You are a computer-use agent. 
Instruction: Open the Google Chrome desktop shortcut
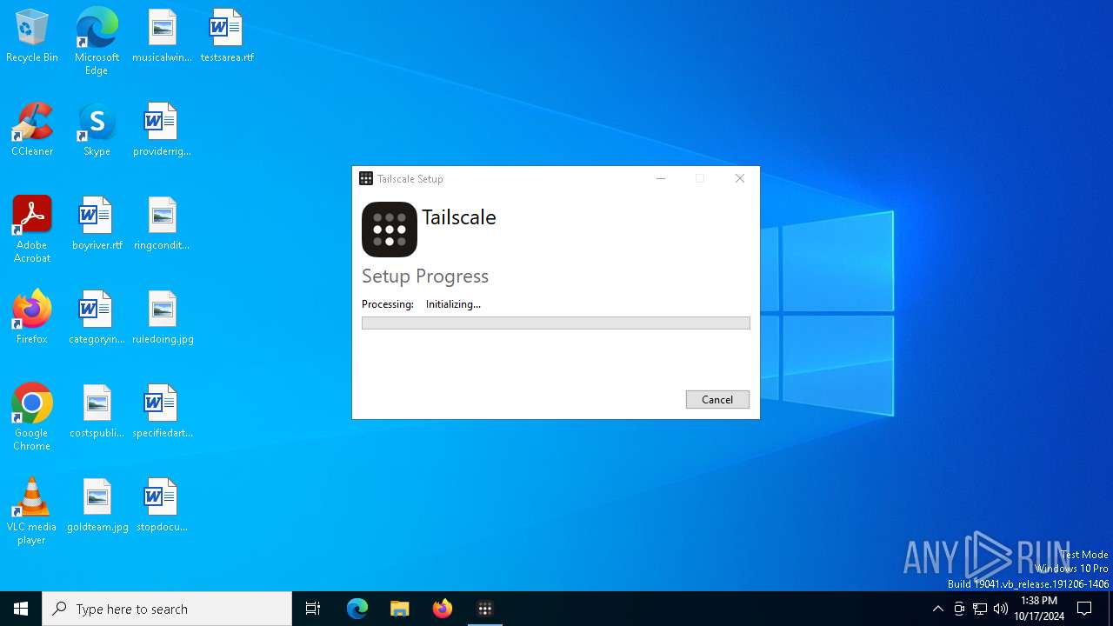32,417
